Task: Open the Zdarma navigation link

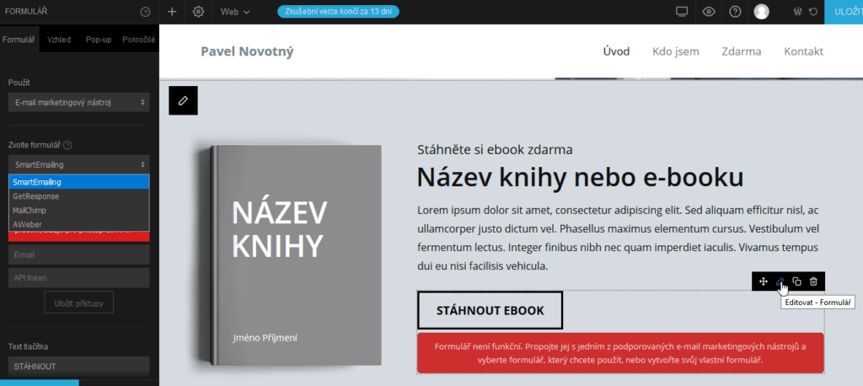Action: click(x=742, y=51)
